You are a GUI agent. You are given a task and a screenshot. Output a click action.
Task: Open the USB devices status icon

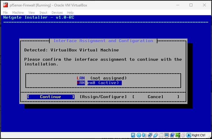[155, 135]
